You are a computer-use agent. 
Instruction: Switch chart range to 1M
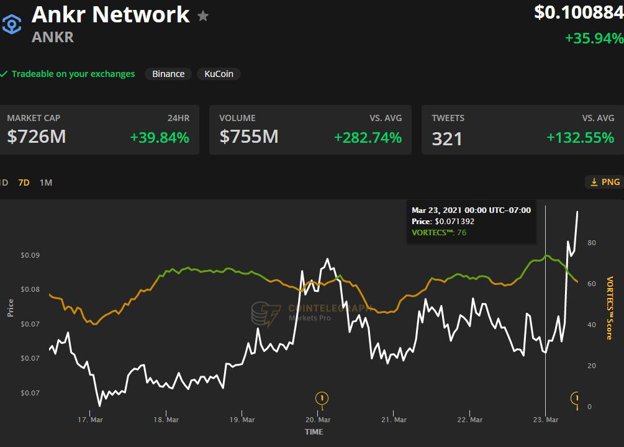coord(46,183)
